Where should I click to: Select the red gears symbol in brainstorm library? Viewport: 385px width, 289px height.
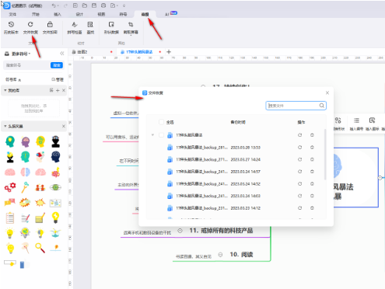[10, 187]
